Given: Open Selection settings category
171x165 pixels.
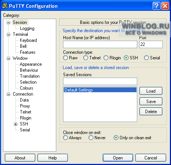Looking at the screenshot, I should click(28, 82).
